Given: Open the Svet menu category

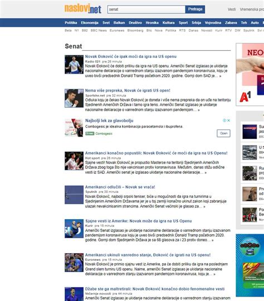Looking at the screenshot, I should (x=106, y=23).
